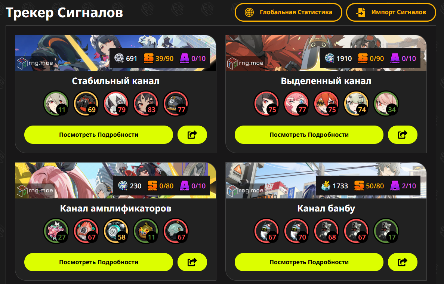The width and height of the screenshot is (444, 284).
Task: Click the Канал банбу banner image
Action: point(326,180)
